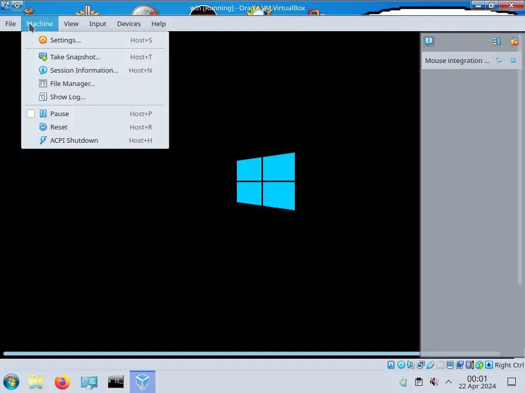This screenshot has width=525, height=393.
Task: Open system settings taskbar icon
Action: tap(89, 382)
